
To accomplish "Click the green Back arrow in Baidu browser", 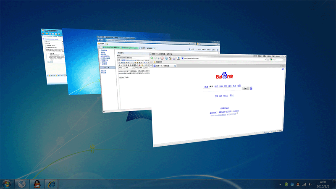I will click(x=152, y=58).
